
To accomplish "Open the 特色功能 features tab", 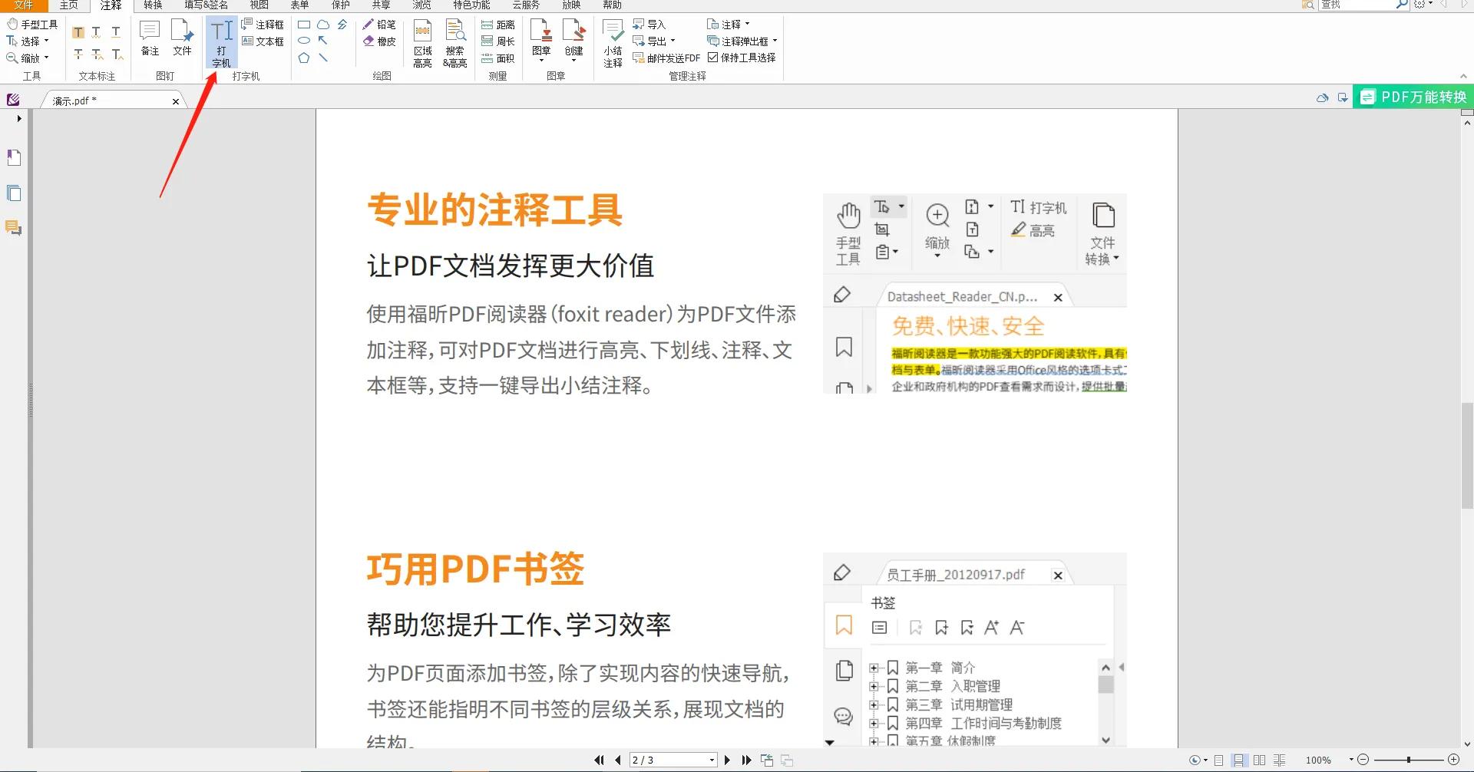I will pyautogui.click(x=471, y=5).
